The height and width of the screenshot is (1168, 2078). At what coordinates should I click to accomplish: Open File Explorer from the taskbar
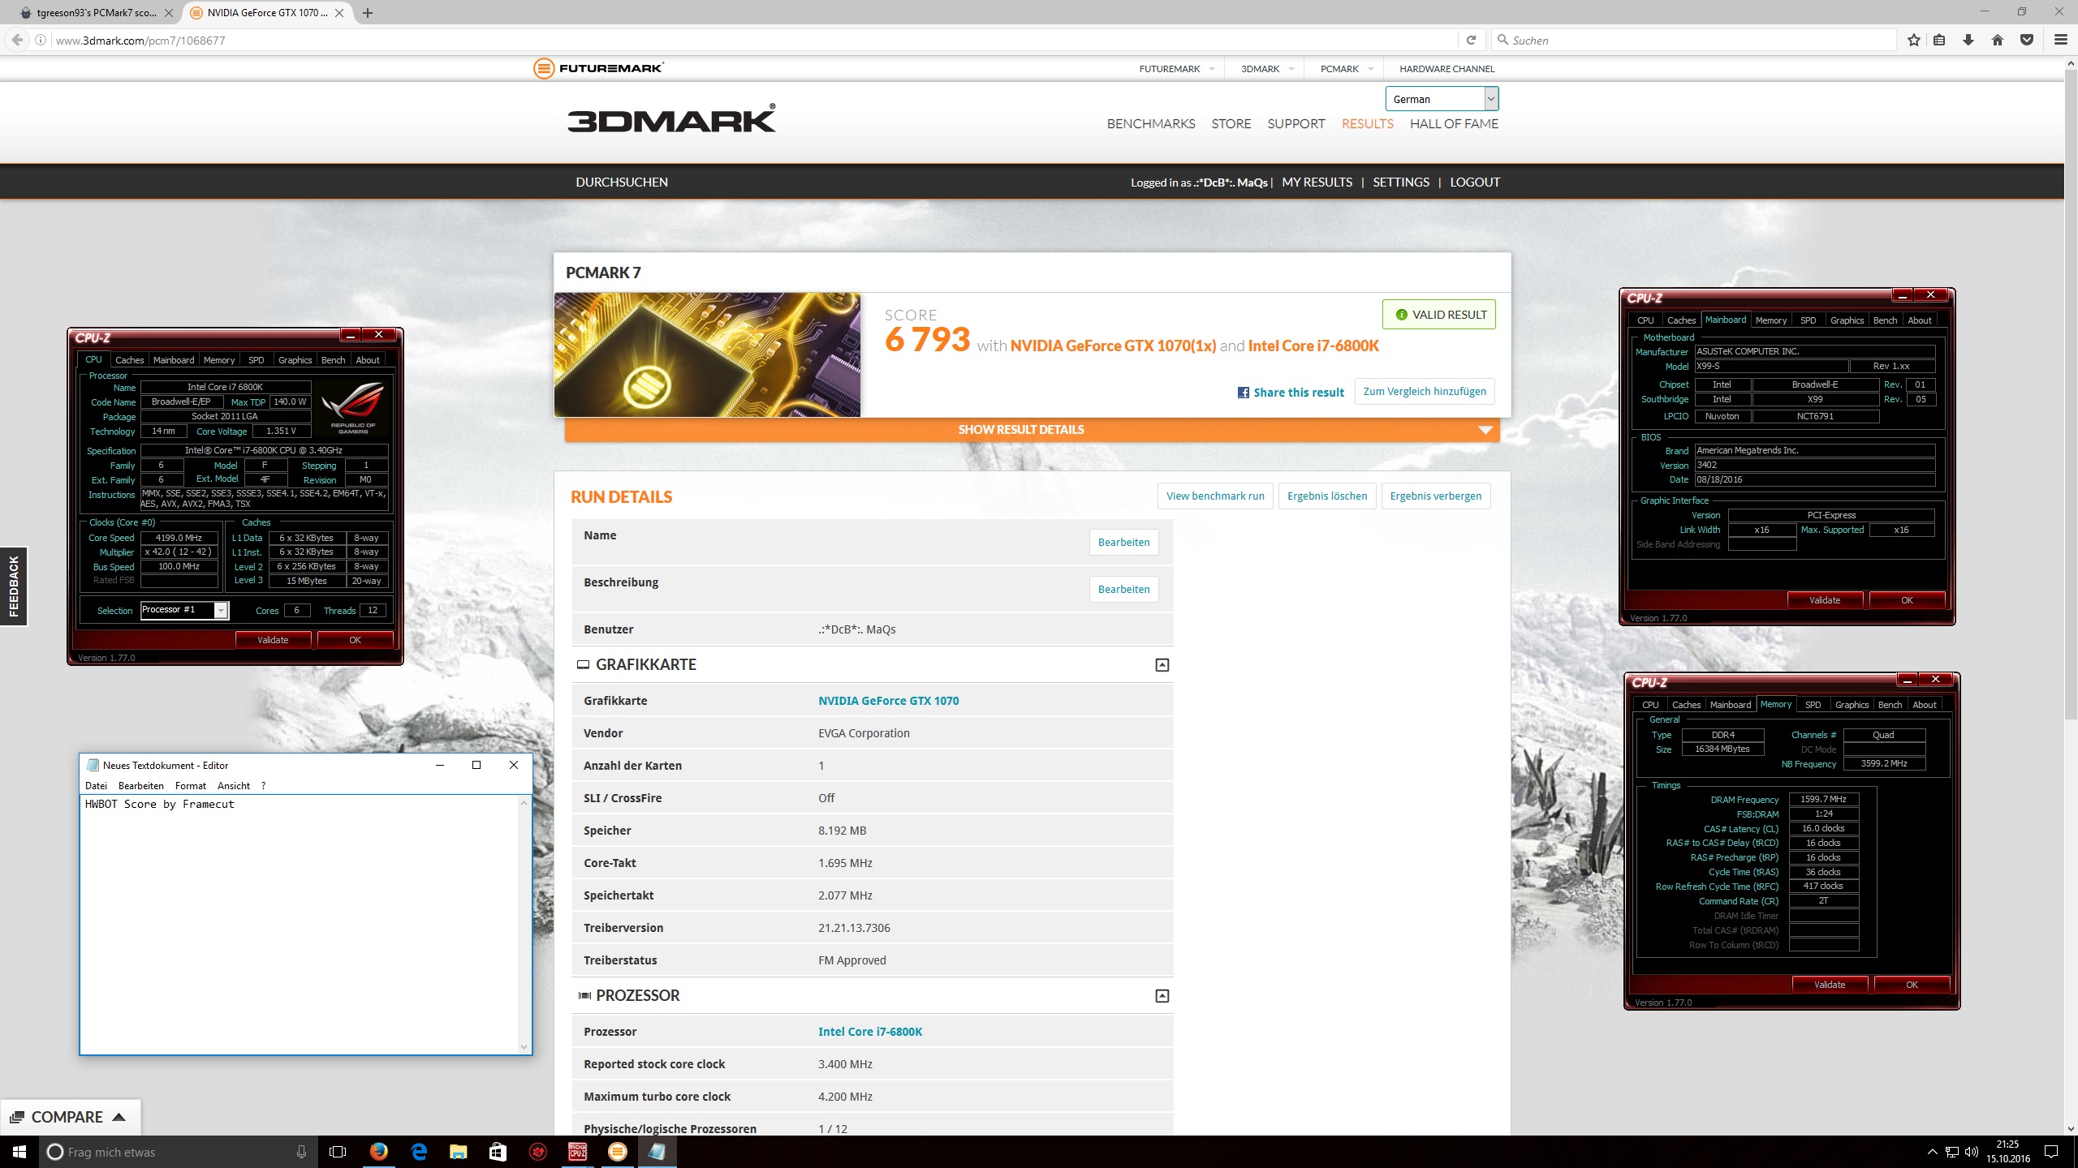coord(459,1152)
